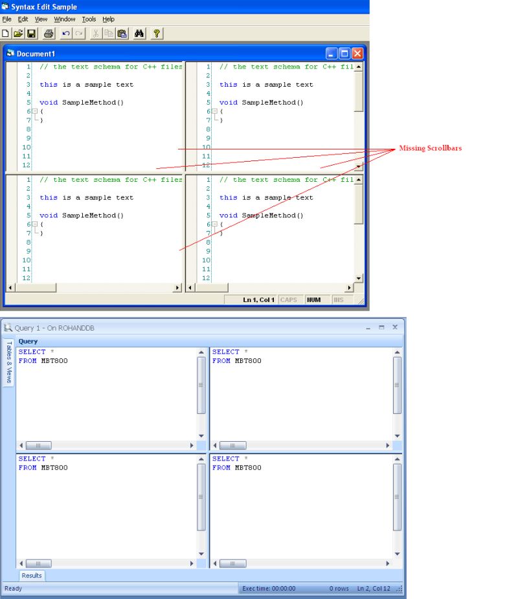The height and width of the screenshot is (599, 518).
Task: Click scroll-up arrow in top-left query pane
Action: pyautogui.click(x=201, y=352)
